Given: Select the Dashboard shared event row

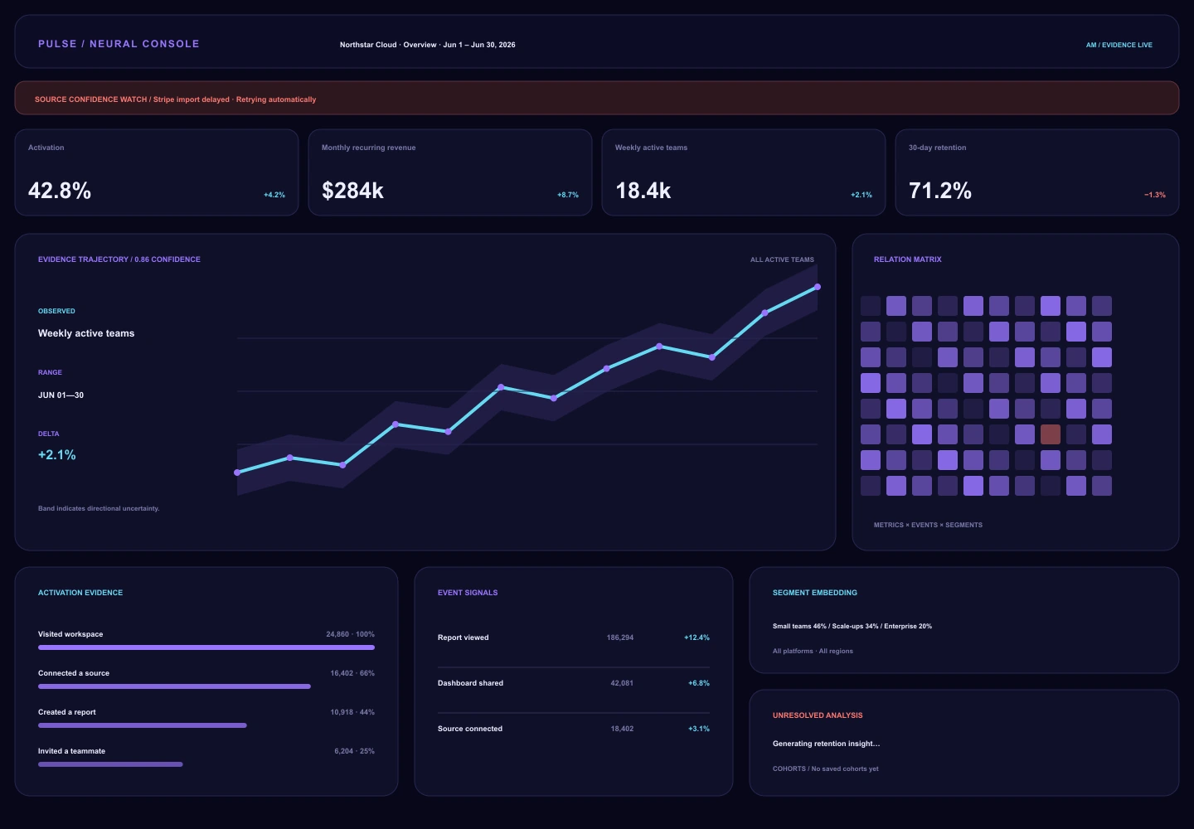Looking at the screenshot, I should point(574,683).
